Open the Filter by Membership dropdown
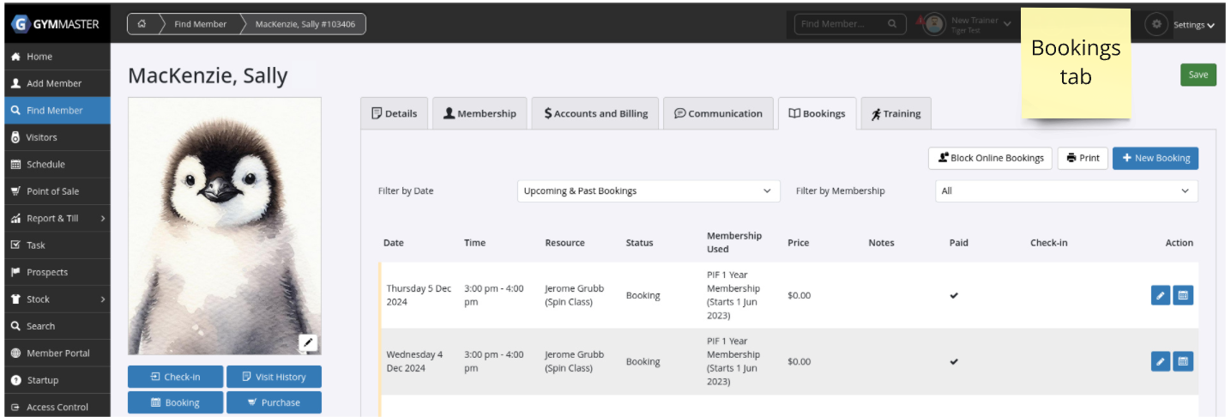 tap(1065, 191)
